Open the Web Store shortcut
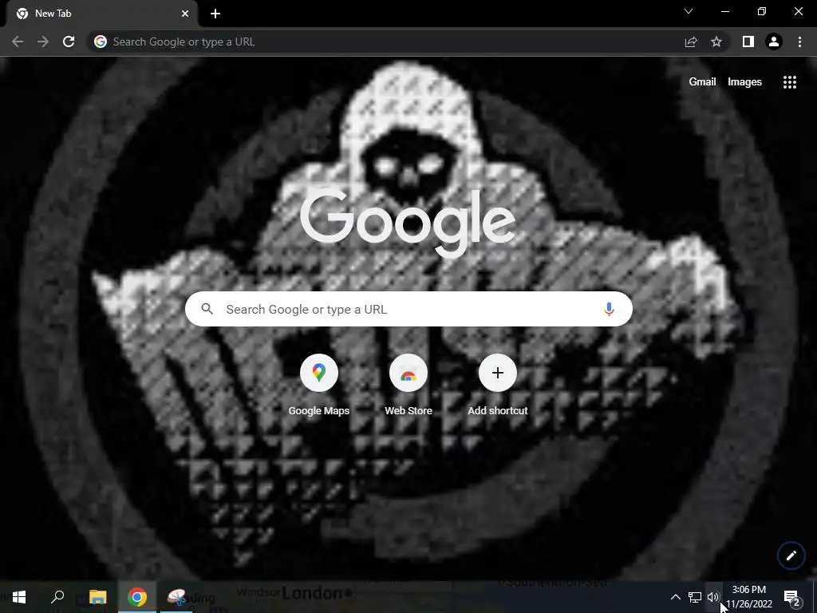817x613 pixels. click(x=408, y=386)
